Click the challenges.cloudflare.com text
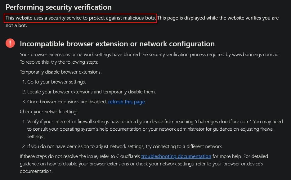The width and height of the screenshot is (291, 180). (x=223, y=122)
